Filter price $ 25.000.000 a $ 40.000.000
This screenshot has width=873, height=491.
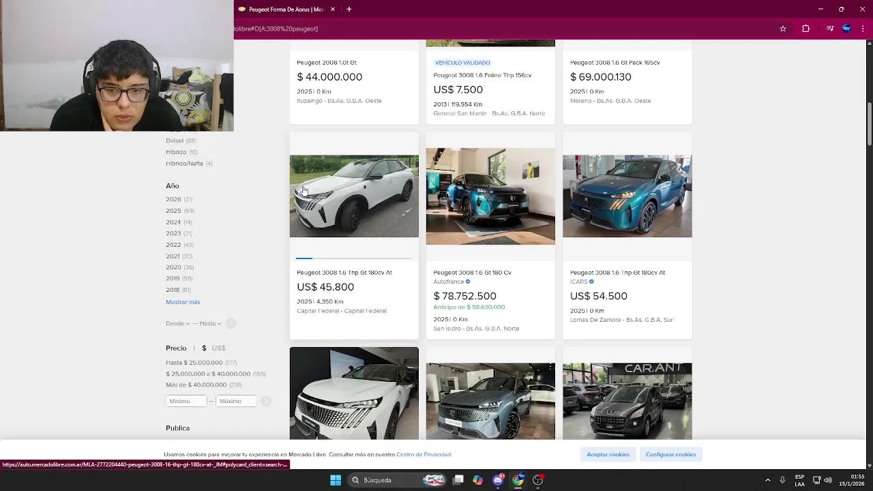click(x=216, y=374)
